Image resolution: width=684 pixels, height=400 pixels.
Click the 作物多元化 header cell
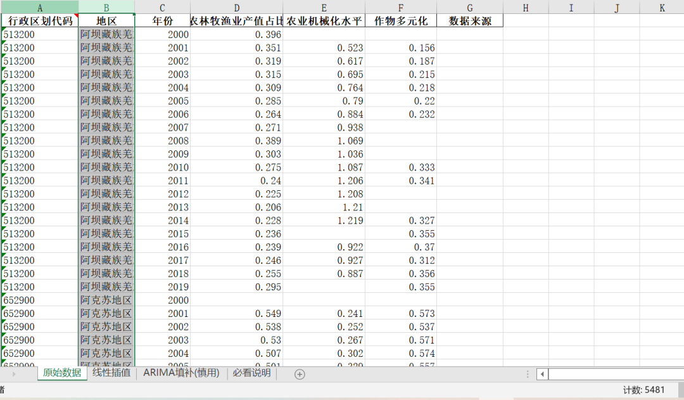[x=401, y=20]
